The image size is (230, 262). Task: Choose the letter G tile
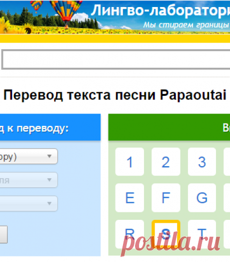(x=202, y=198)
